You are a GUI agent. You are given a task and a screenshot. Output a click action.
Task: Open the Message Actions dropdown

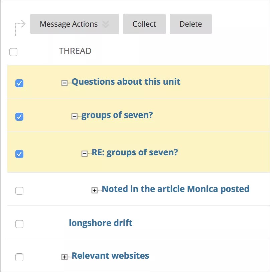[74, 24]
